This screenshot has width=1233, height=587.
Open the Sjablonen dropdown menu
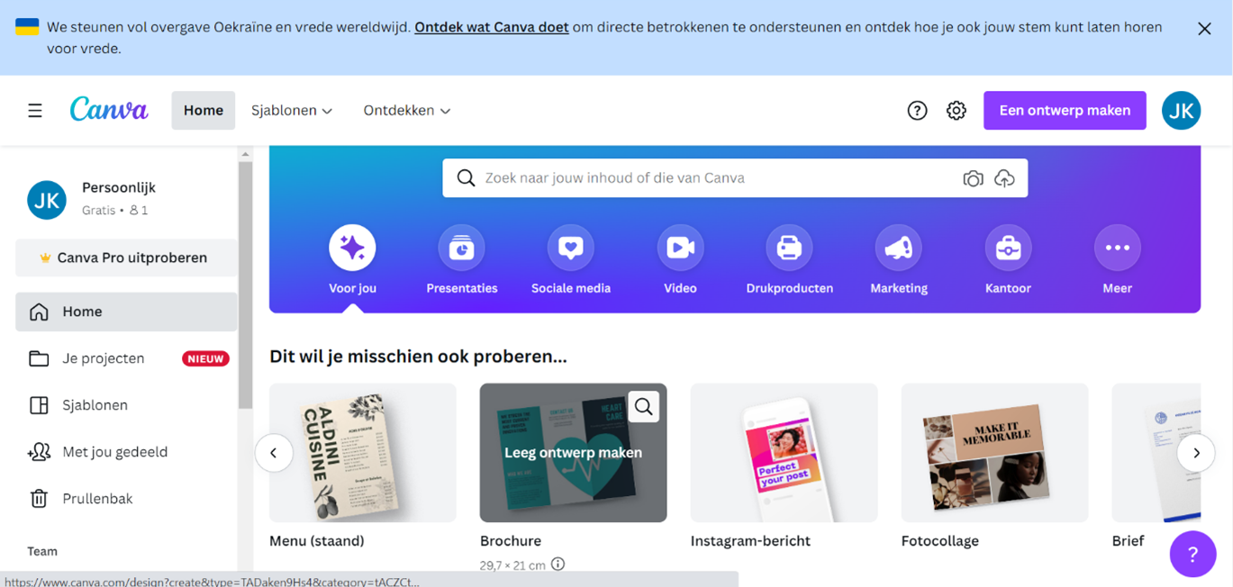pos(291,110)
